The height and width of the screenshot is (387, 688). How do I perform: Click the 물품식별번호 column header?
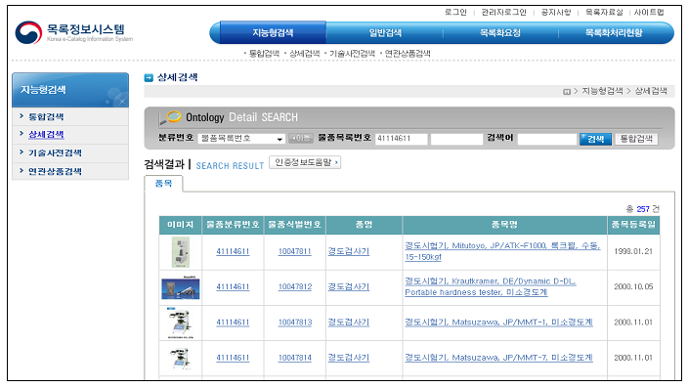[295, 225]
